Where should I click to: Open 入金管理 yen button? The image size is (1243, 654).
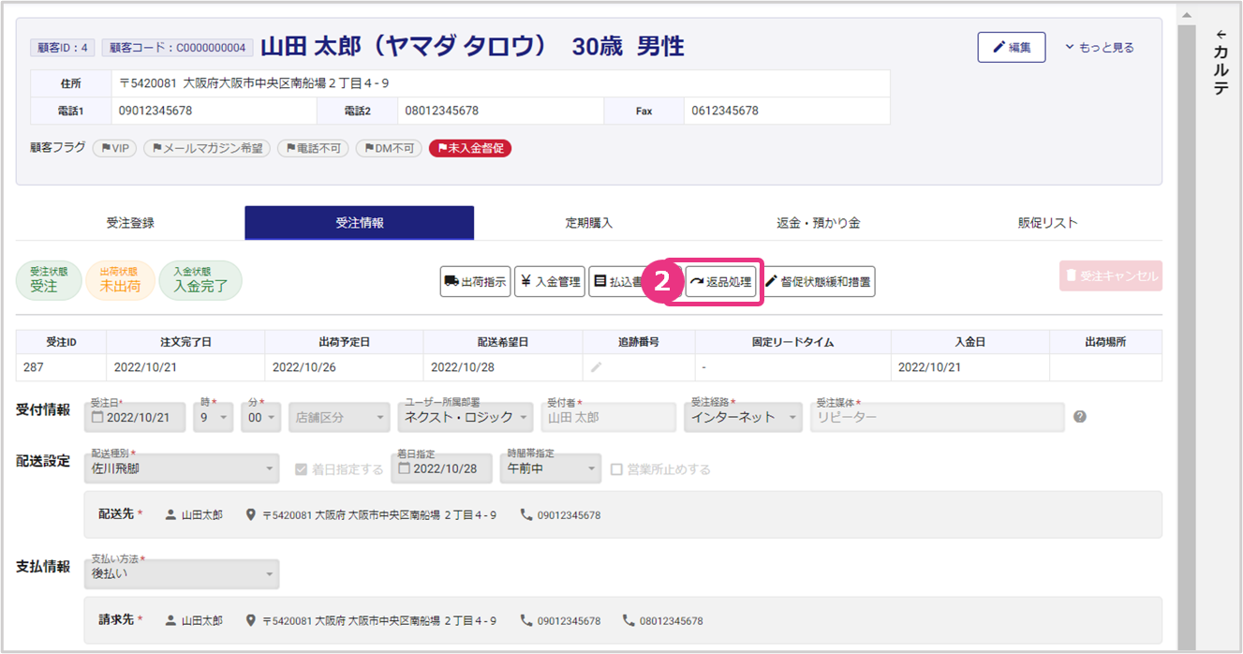coord(550,281)
